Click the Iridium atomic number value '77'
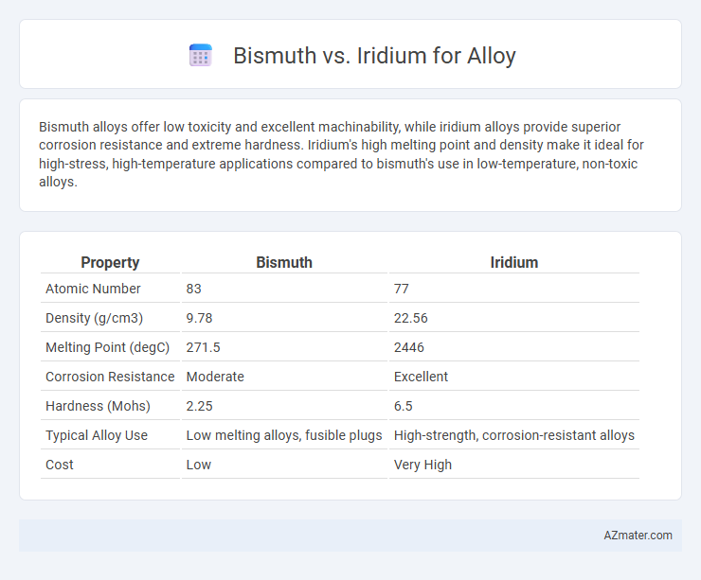 point(401,289)
